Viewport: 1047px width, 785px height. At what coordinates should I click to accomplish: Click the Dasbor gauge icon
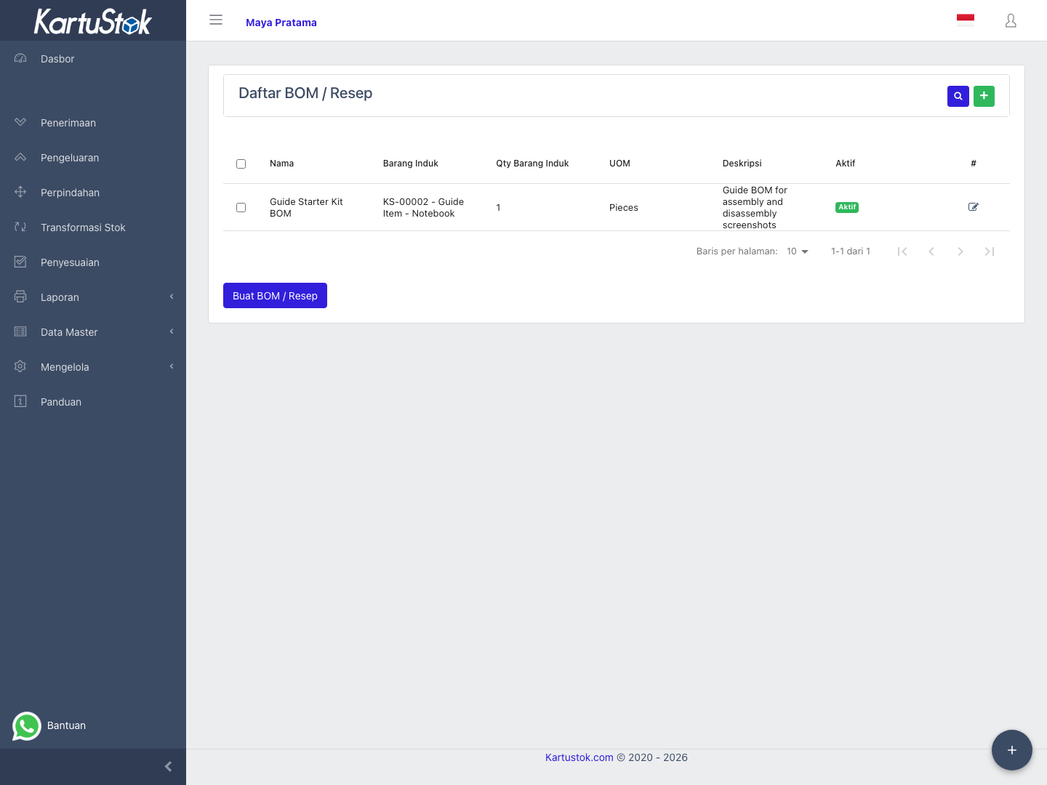click(x=20, y=58)
